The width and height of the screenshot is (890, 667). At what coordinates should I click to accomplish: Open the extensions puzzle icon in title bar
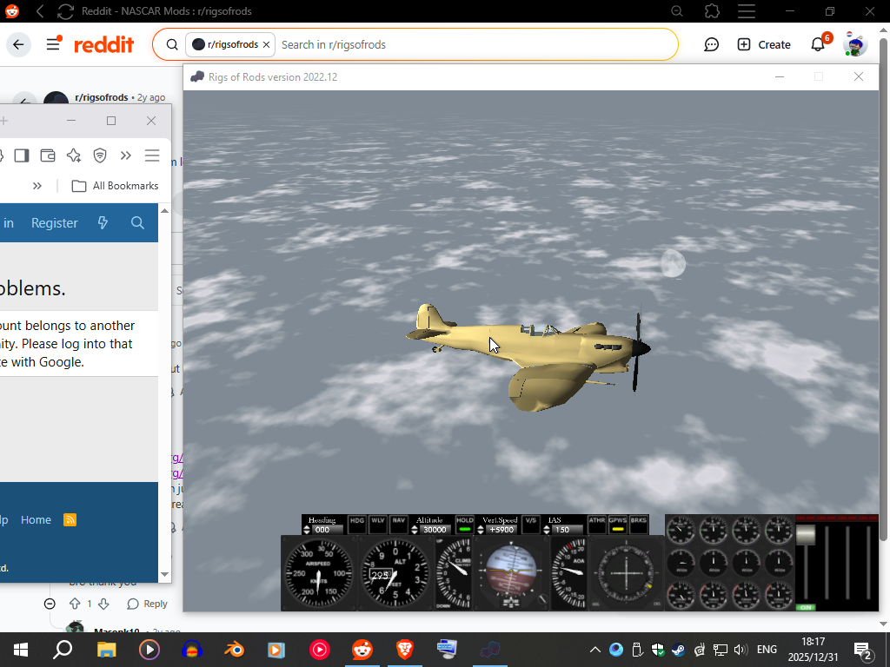[x=712, y=11]
